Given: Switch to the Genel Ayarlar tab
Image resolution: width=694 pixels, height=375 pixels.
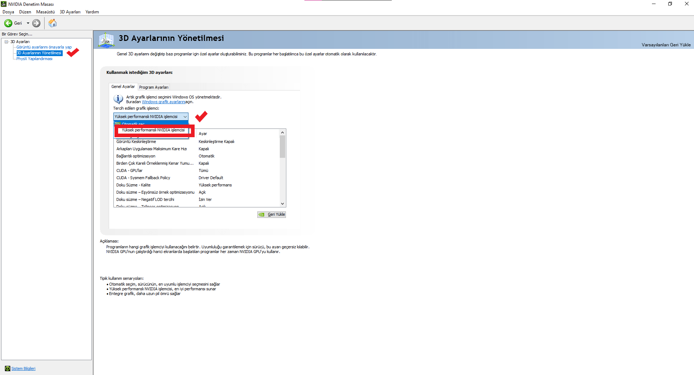Looking at the screenshot, I should [123, 87].
